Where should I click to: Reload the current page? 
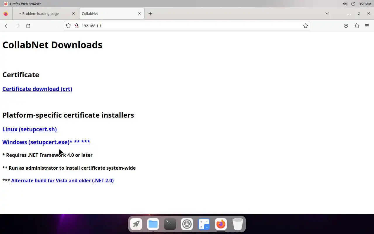28,26
